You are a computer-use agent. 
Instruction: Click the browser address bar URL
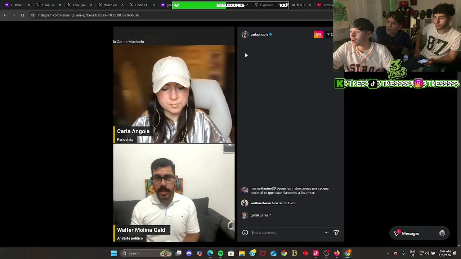(x=88, y=15)
